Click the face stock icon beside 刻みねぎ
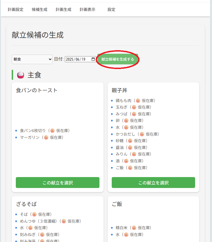 [x=42, y=235]
